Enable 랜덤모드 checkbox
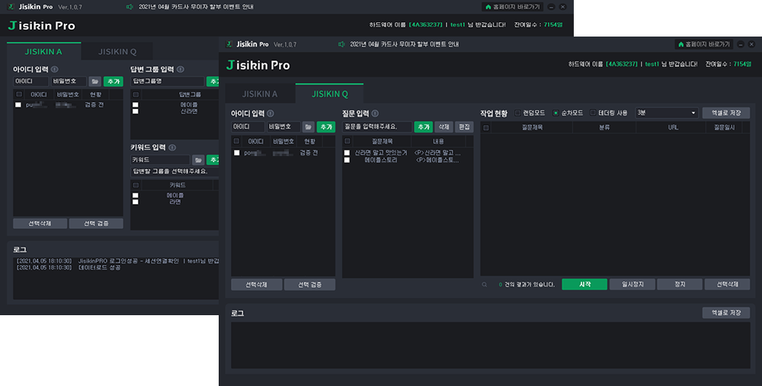 (x=517, y=113)
